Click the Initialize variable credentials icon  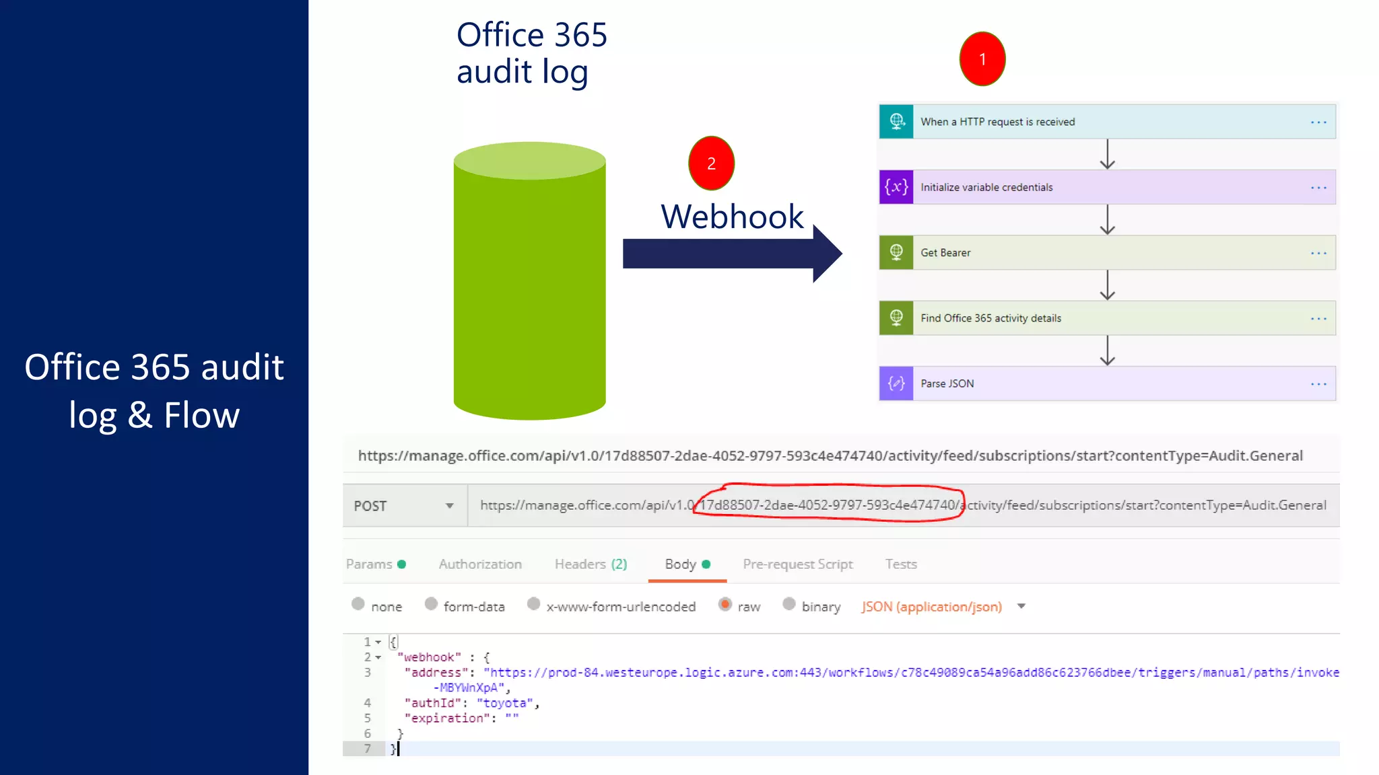point(896,187)
